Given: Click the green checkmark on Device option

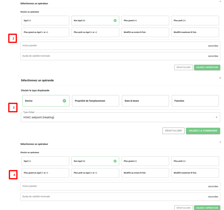Looking at the screenshot, I should point(64,101).
